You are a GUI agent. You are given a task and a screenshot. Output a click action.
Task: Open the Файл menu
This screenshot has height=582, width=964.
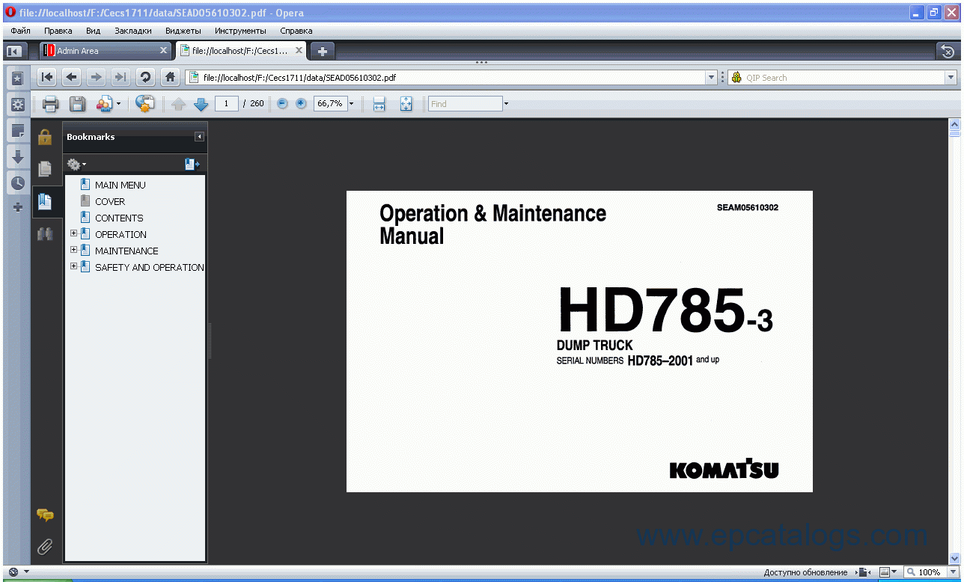coord(21,31)
